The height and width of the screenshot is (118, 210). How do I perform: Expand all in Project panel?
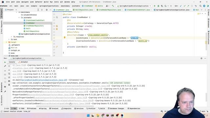38,10
